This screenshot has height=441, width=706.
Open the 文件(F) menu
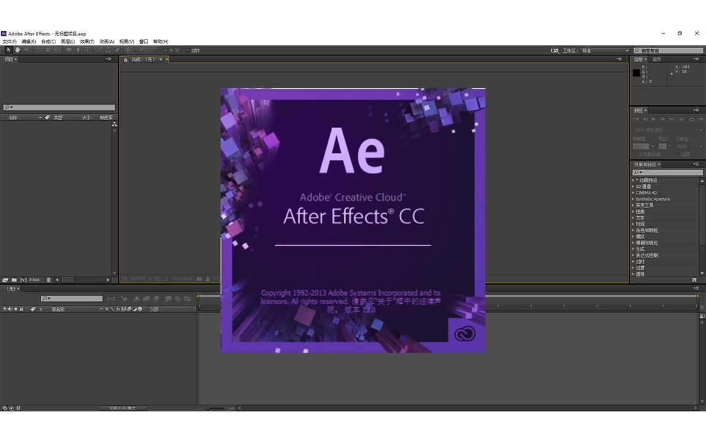(x=9, y=41)
